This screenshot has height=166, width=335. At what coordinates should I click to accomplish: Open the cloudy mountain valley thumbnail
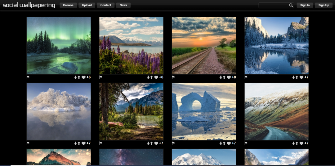277,157
